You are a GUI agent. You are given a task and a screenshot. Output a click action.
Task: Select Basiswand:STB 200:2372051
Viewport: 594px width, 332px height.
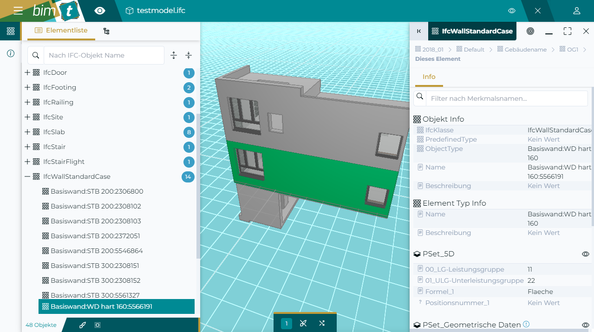point(95,236)
